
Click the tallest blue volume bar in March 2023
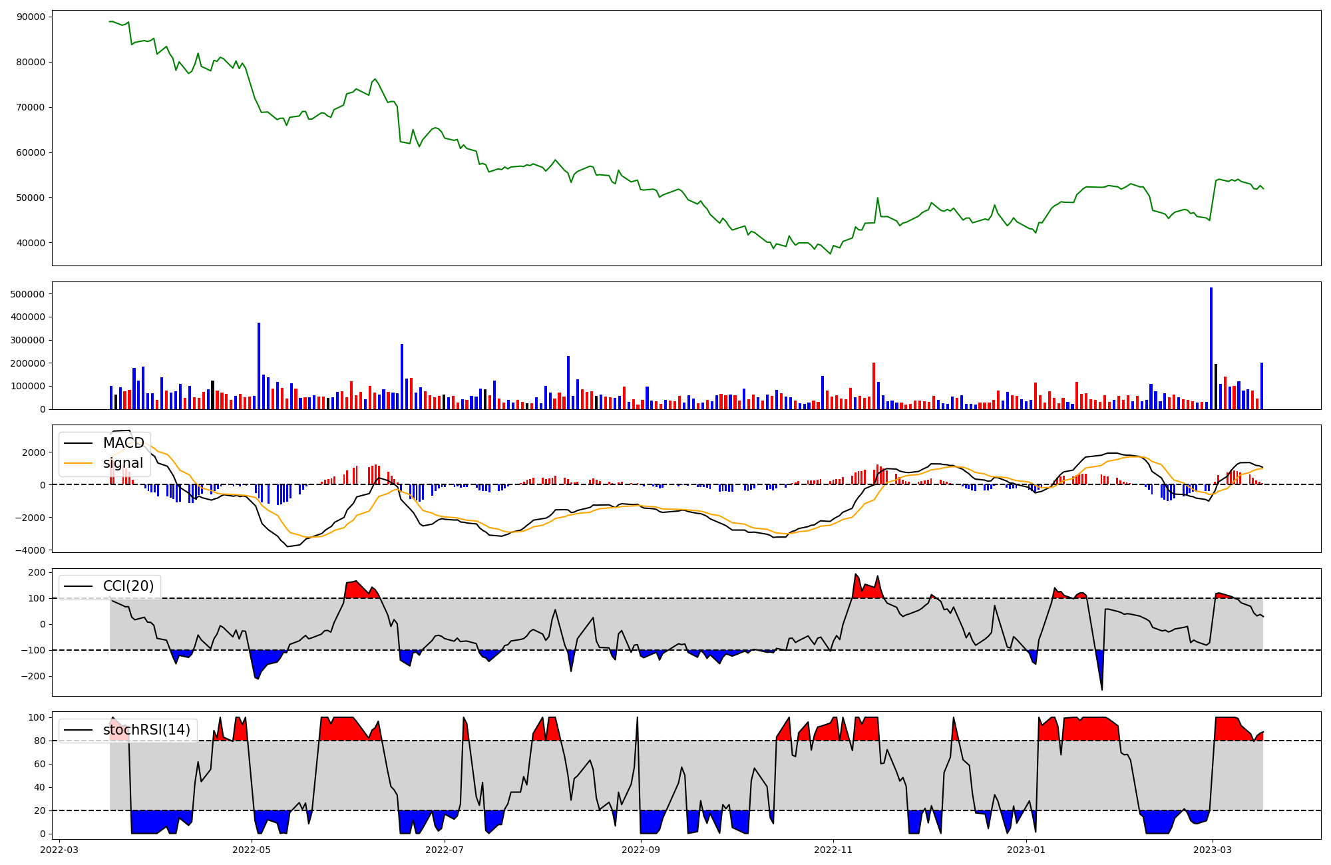(x=1211, y=348)
